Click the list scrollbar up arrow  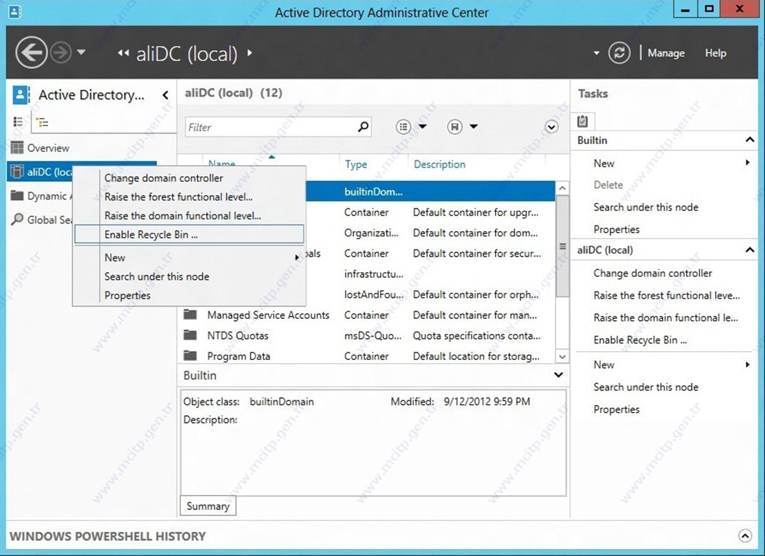(x=563, y=188)
